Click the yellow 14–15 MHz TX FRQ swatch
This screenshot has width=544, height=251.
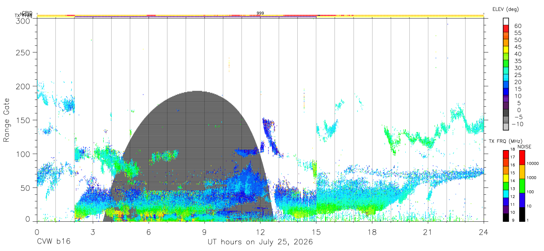pos(506,178)
